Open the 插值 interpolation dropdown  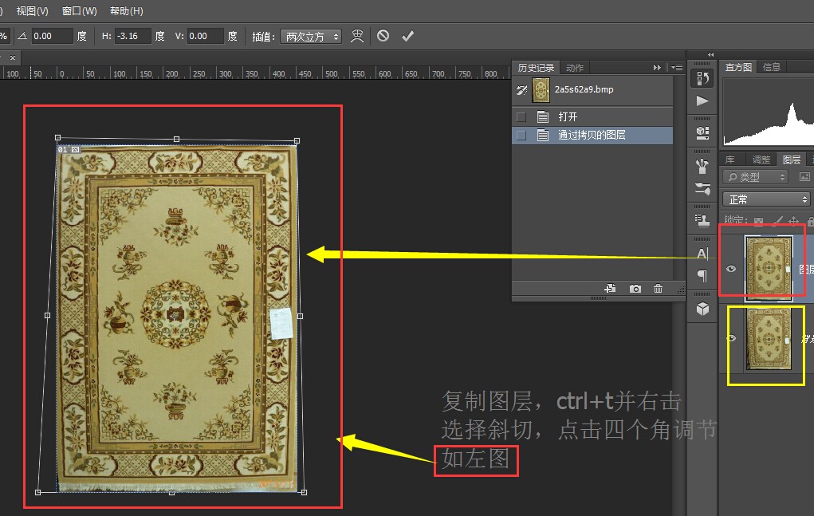click(x=313, y=37)
